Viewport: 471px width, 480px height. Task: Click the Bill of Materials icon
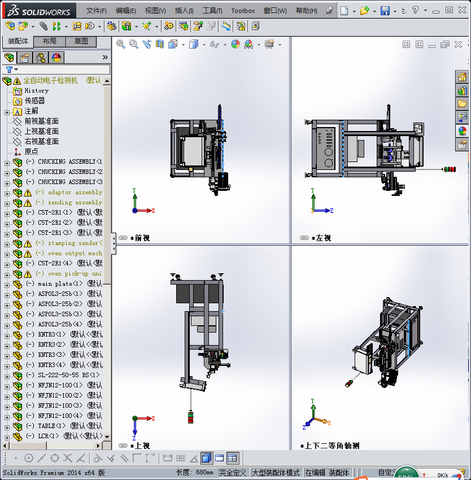184,27
